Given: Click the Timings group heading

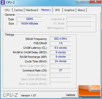Looking at the screenshot, I should (10, 35).
